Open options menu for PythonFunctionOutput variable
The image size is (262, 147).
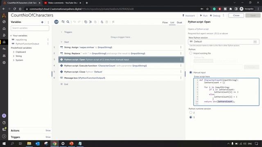(x=48, y=44)
